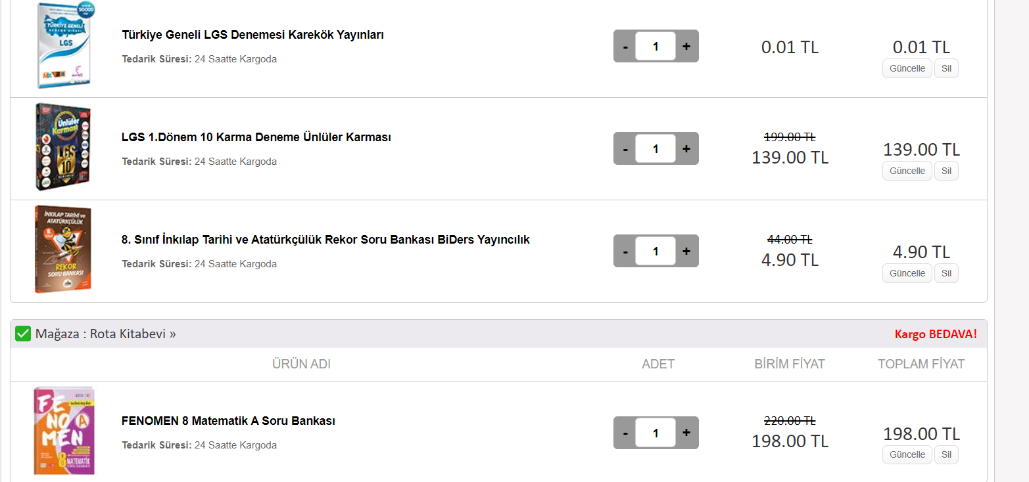
Task: Open 8. Sınıf İnkılap Tarihi product title
Action: 325,240
